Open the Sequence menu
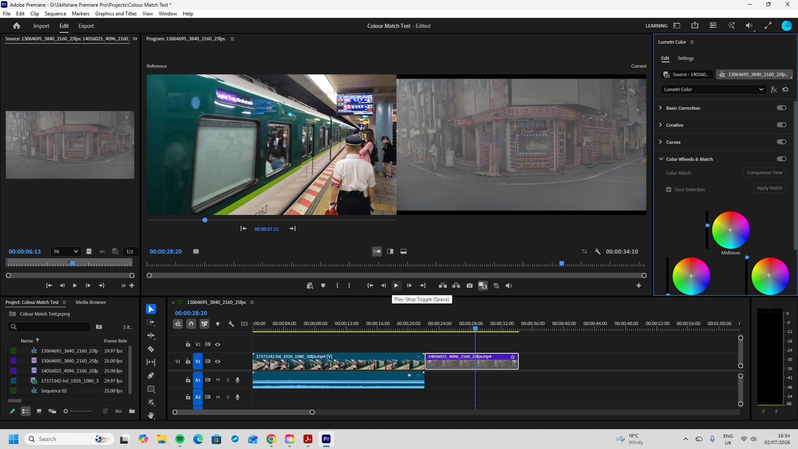Image resolution: width=798 pixels, height=449 pixels. [55, 14]
